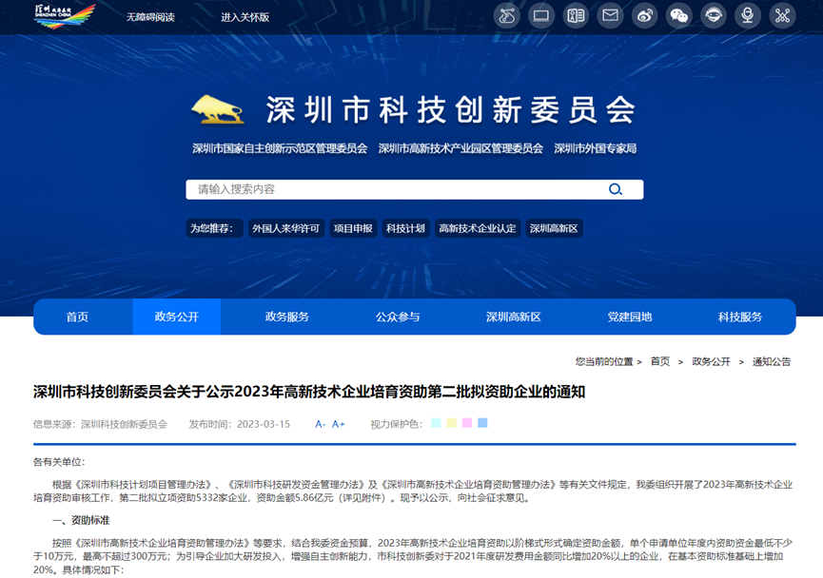Open the WeChat icon link
This screenshot has height=578, width=823.
click(679, 15)
